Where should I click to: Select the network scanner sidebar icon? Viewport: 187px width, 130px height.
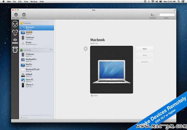15,24
